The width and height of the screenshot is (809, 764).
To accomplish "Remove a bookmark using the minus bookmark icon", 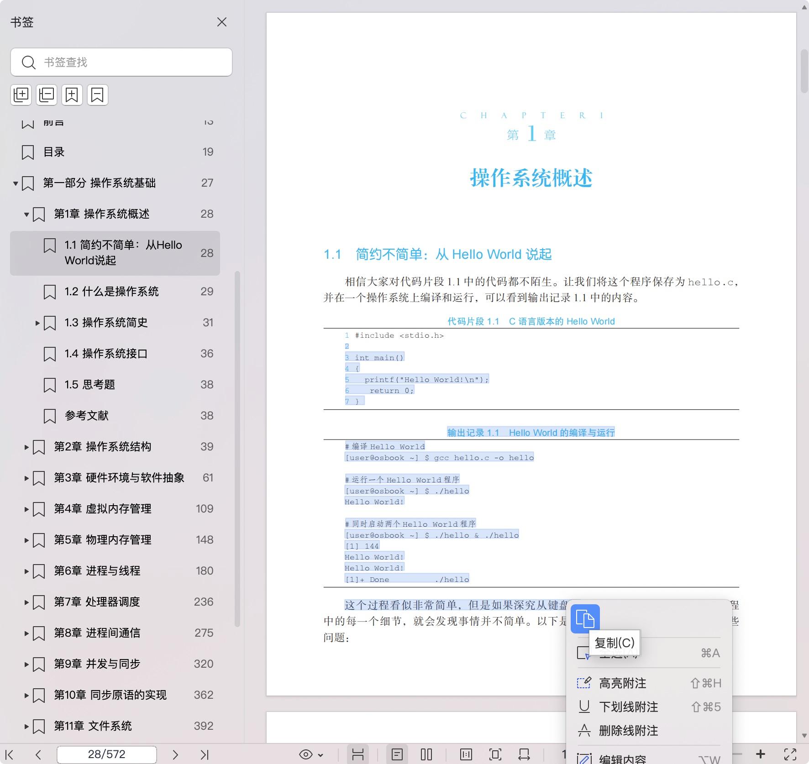I will click(97, 95).
